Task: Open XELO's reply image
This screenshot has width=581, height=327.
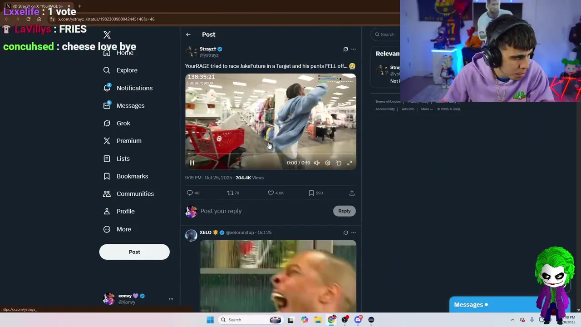Action: pos(278,275)
